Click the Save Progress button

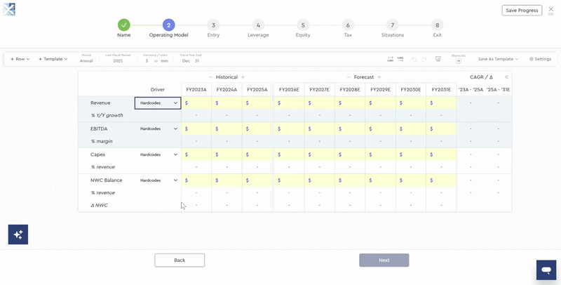(x=522, y=11)
